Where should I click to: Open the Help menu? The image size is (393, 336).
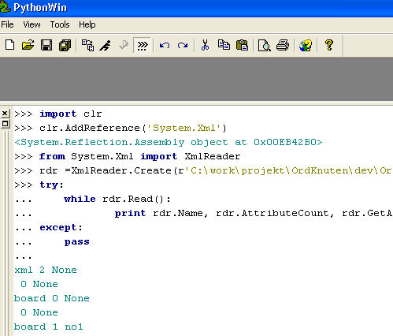pos(87,24)
